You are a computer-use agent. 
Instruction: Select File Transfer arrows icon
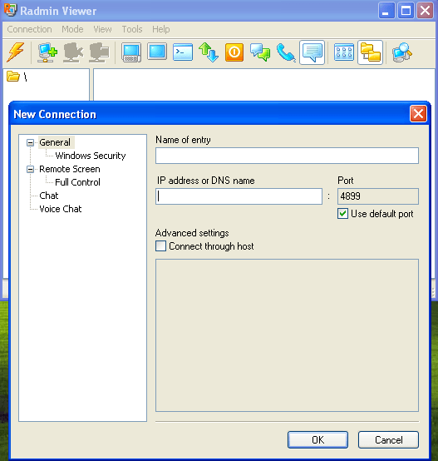(x=209, y=52)
